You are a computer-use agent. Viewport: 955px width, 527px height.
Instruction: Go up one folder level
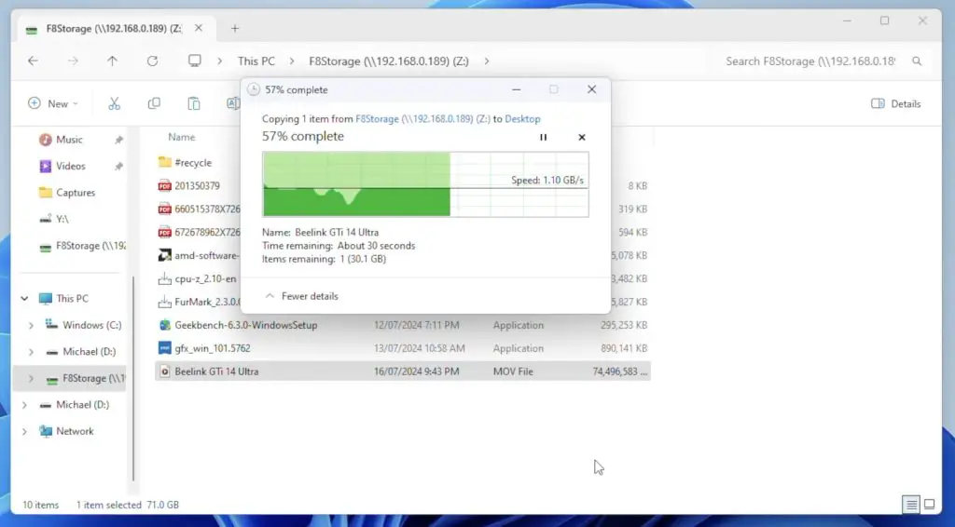click(x=113, y=61)
